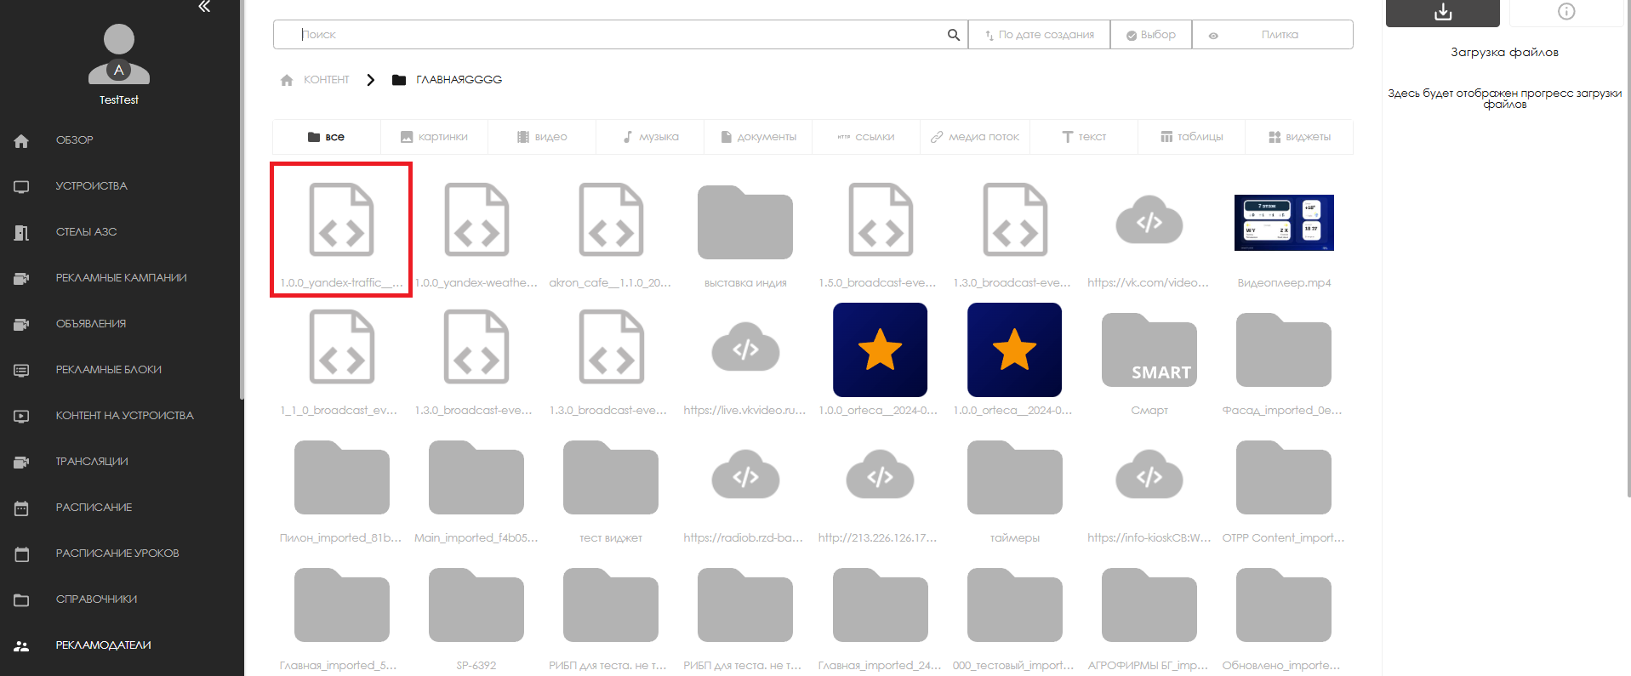
Task: Toggle the Выбор selection mode
Action: tap(1150, 35)
